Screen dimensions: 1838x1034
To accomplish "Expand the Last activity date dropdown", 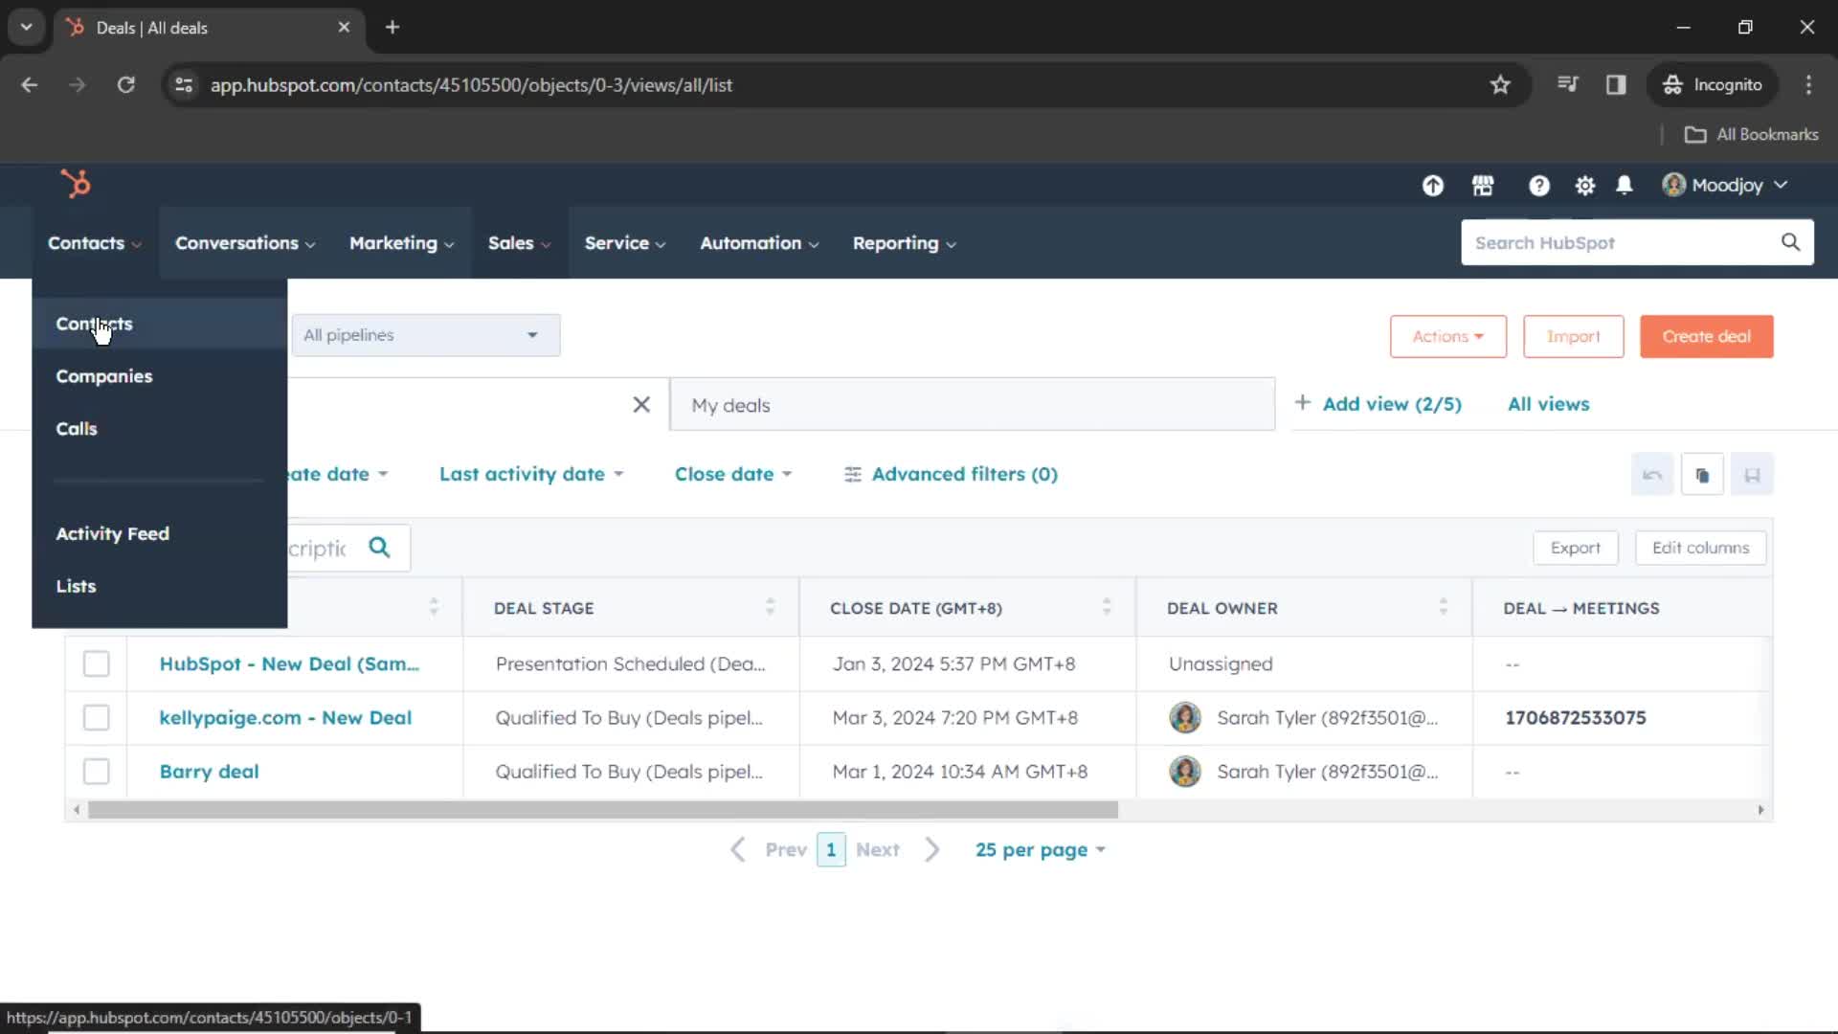I will coord(529,474).
